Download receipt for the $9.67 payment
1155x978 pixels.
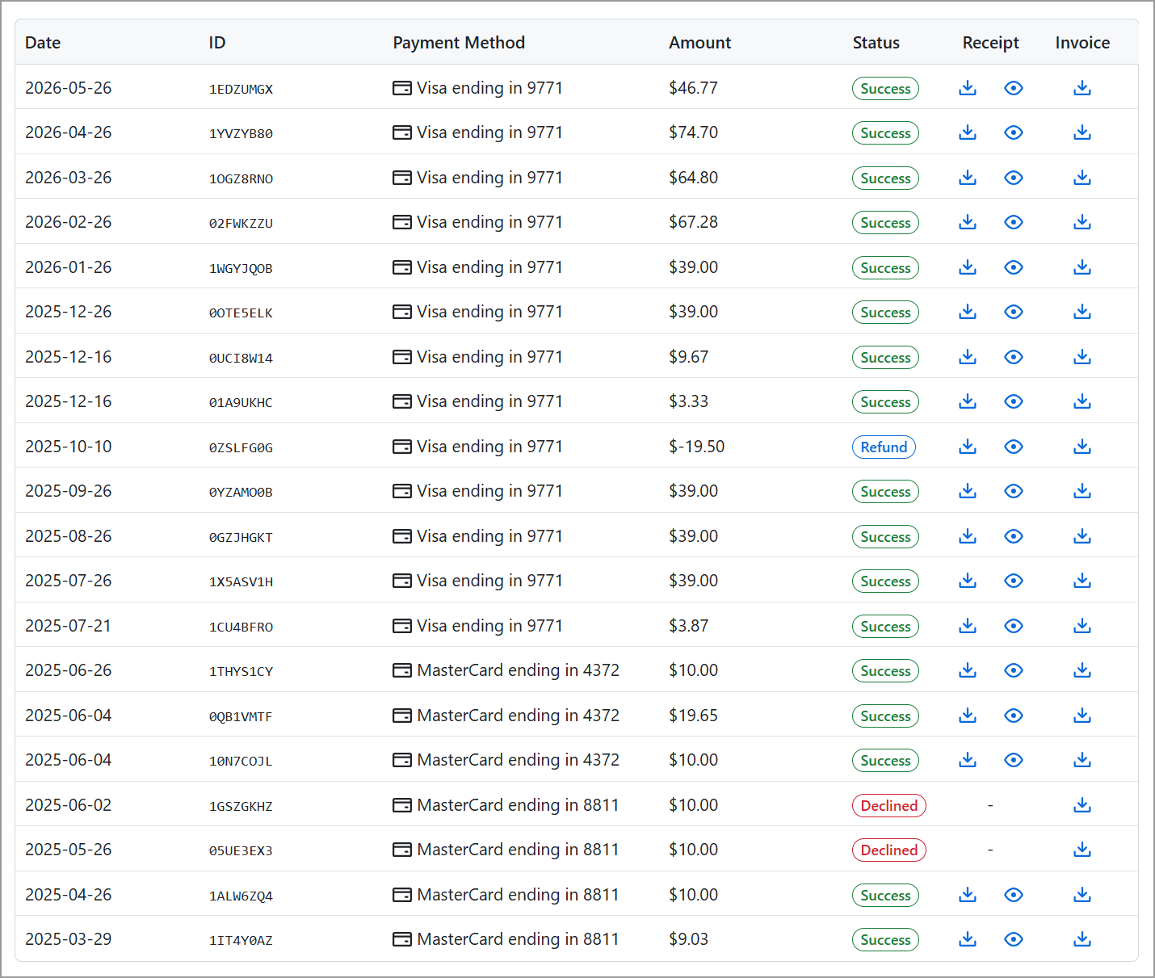[x=968, y=357]
